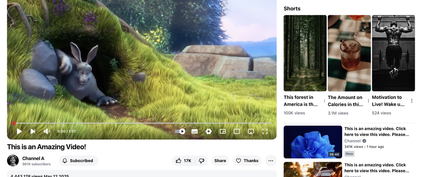The width and height of the screenshot is (422, 177).
Task: Click the 'Shorts' section heading
Action: coord(292,8)
